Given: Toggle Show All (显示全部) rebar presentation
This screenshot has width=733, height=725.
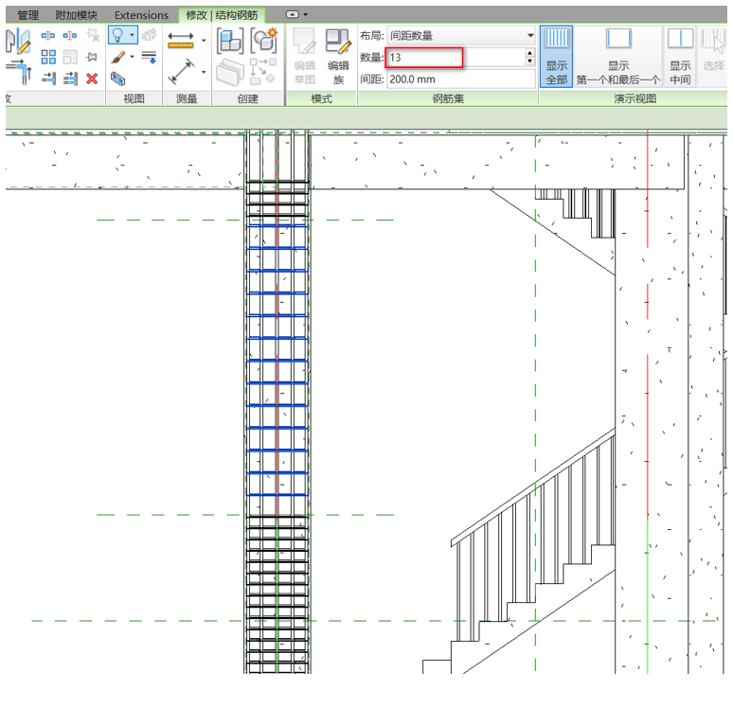Looking at the screenshot, I should 557,56.
